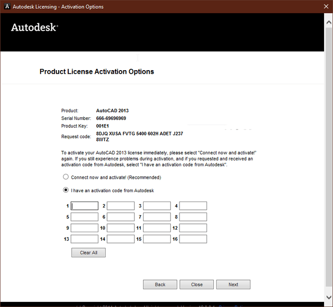Image resolution: width=333 pixels, height=307 pixels.
Task: Click the scrollbar down arrow
Action: click(x=329, y=297)
